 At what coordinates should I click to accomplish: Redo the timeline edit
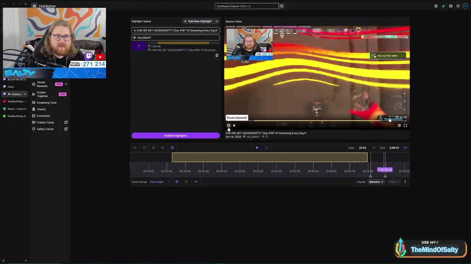(144, 148)
